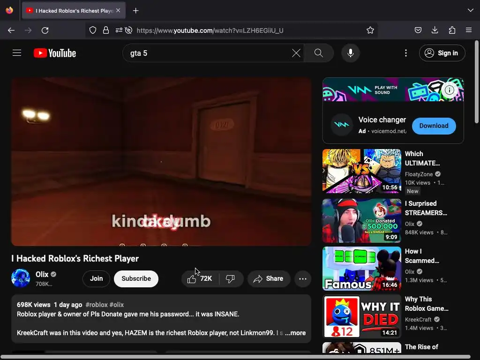The image size is (480, 360).
Task: Open the ad info icon
Action: pos(449,90)
